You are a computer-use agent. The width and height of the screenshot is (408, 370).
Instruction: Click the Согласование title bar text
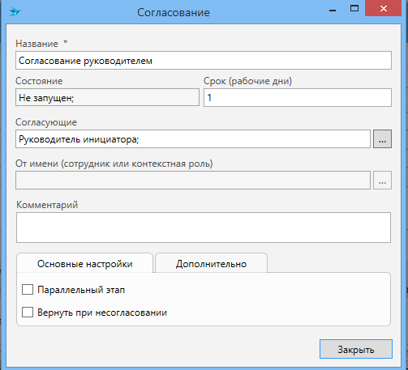point(174,12)
